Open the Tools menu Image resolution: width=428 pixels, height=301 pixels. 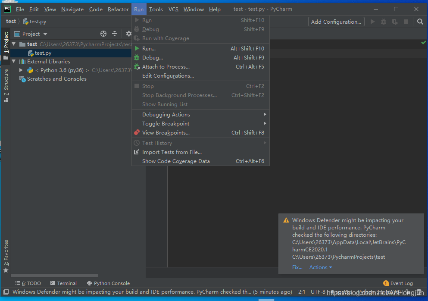coord(156,9)
